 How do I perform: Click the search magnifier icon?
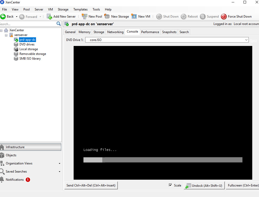(x=59, y=24)
